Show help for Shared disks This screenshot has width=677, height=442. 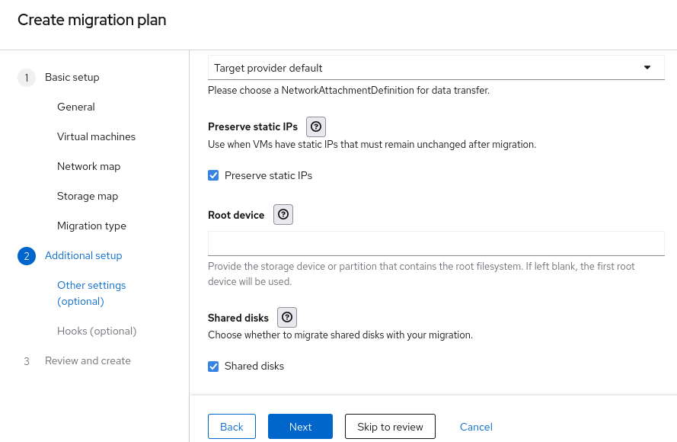pos(287,318)
